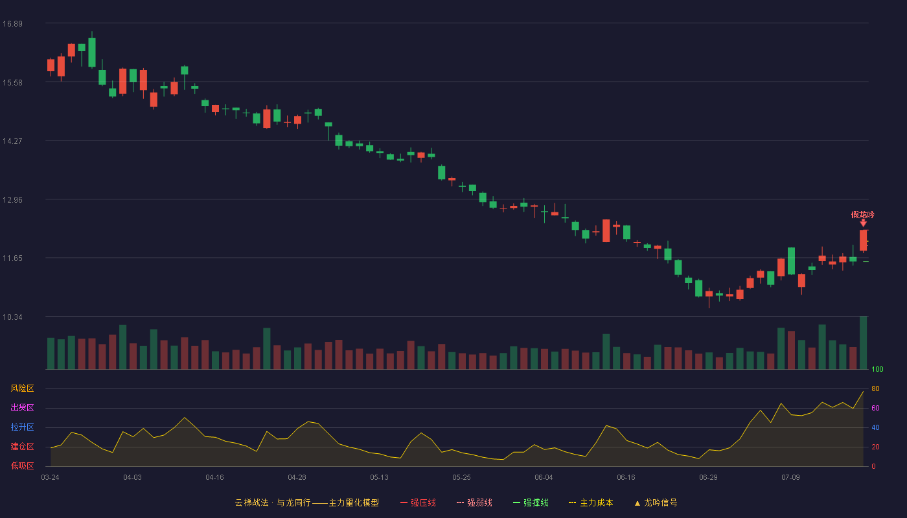Click the 07-09 date axis label

pyautogui.click(x=790, y=477)
